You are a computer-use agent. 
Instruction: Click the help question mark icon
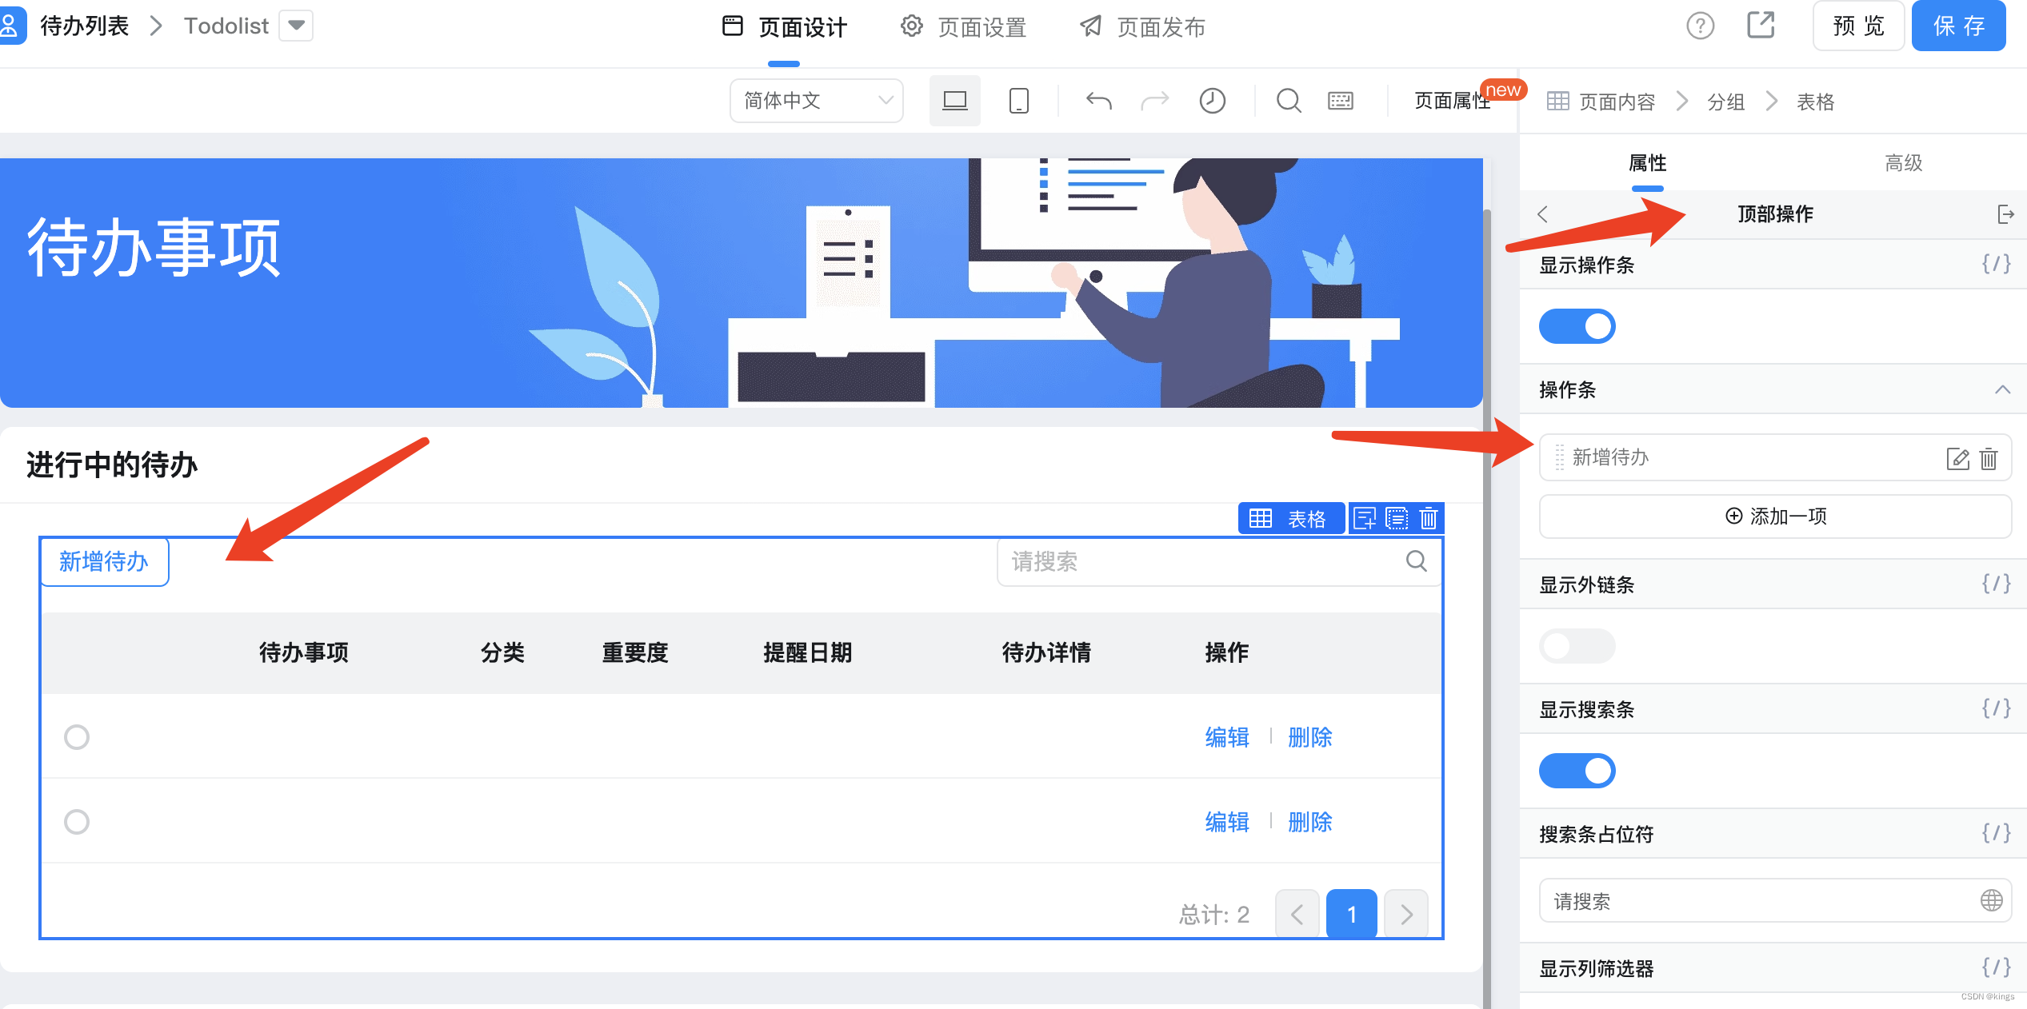[x=1700, y=26]
